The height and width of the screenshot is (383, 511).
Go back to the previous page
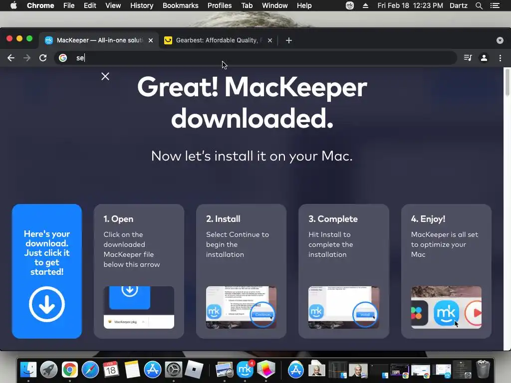pos(11,58)
